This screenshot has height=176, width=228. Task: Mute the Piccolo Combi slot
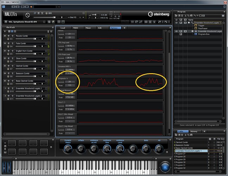[x=9, y=36]
